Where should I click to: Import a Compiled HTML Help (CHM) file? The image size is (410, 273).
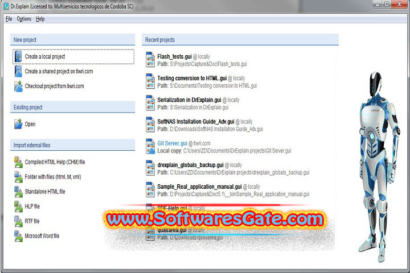pos(55,162)
